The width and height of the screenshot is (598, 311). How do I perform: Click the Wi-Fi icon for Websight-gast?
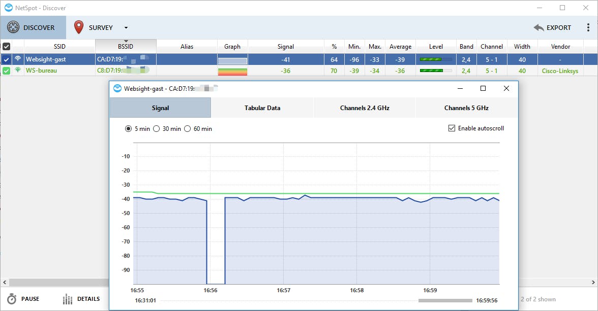pos(18,59)
